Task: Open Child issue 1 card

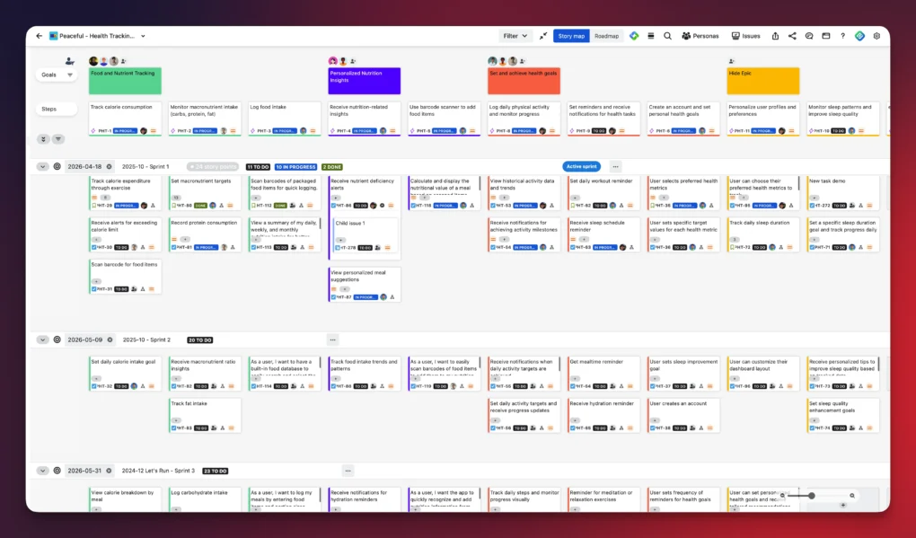Action: tap(366, 234)
